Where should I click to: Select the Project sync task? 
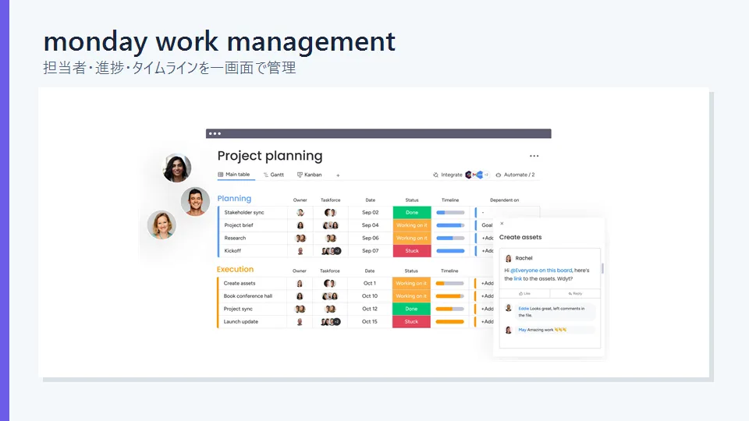pos(238,309)
